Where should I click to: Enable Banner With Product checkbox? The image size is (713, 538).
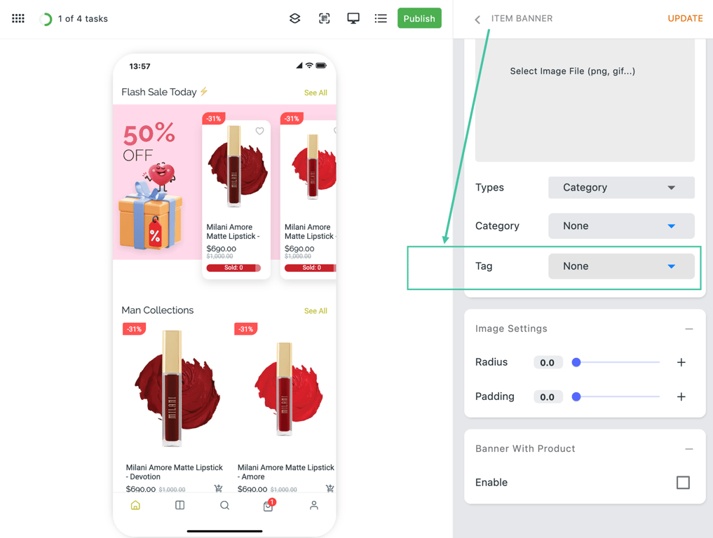(683, 482)
